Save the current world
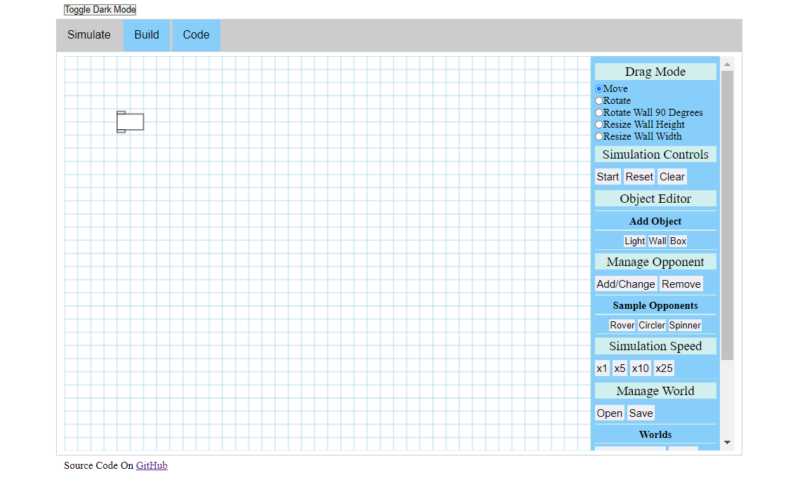 tap(641, 413)
